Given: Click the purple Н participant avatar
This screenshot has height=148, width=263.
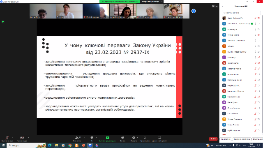Looking at the screenshot, I should 224,102.
